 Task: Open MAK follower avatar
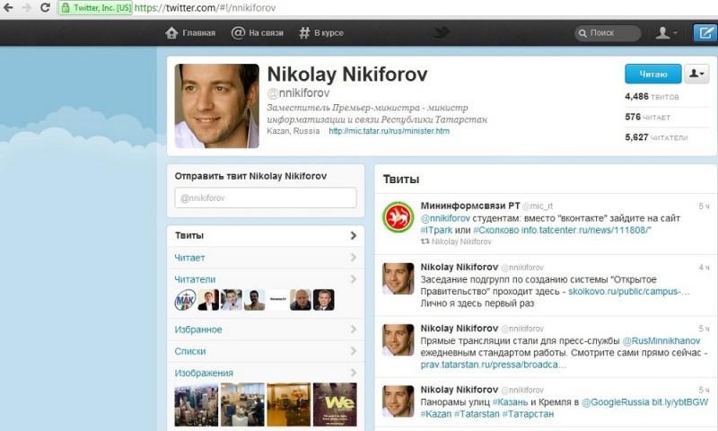[186, 300]
